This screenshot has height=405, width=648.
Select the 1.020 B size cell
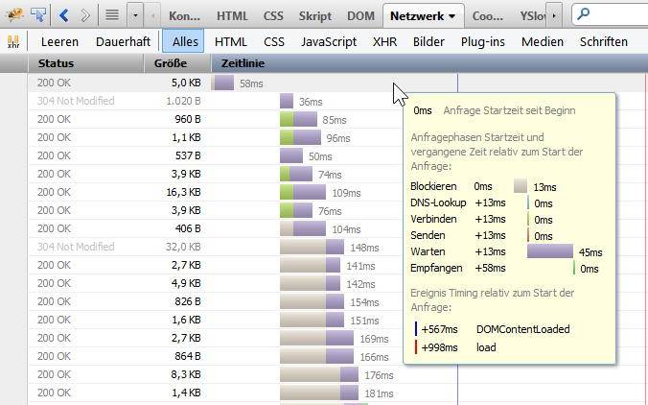183,101
